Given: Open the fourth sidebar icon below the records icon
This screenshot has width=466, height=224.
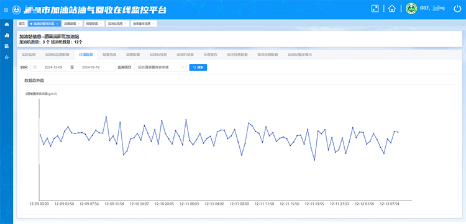Looking at the screenshot, I should pyautogui.click(x=7, y=57).
